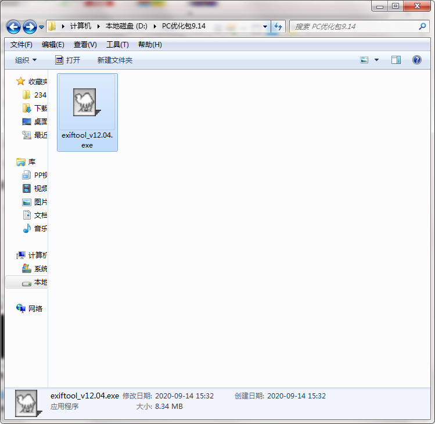Expand the chevron before 计算机 in the address bar
The width and height of the screenshot is (435, 424).
pyautogui.click(x=63, y=26)
